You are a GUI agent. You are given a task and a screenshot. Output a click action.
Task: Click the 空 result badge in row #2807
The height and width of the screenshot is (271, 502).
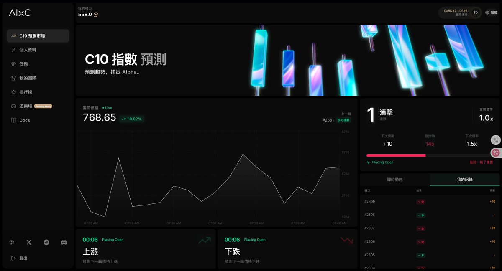tap(421, 228)
